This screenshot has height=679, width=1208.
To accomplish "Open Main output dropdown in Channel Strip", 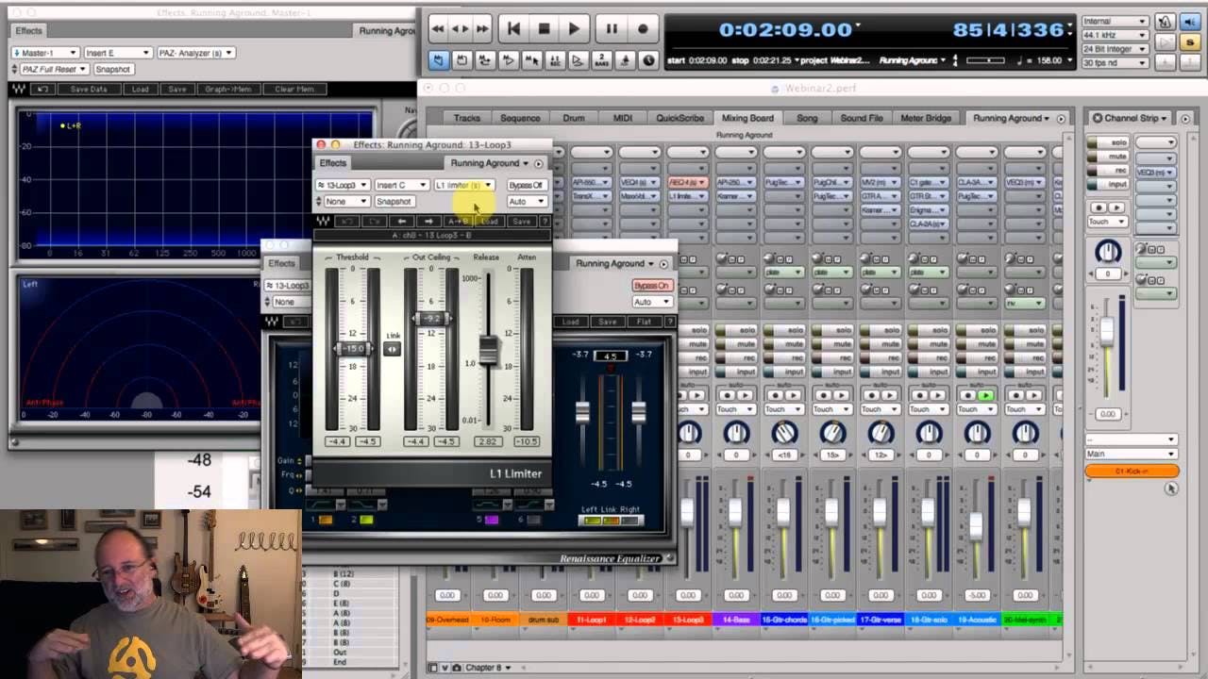I will coord(1131,454).
